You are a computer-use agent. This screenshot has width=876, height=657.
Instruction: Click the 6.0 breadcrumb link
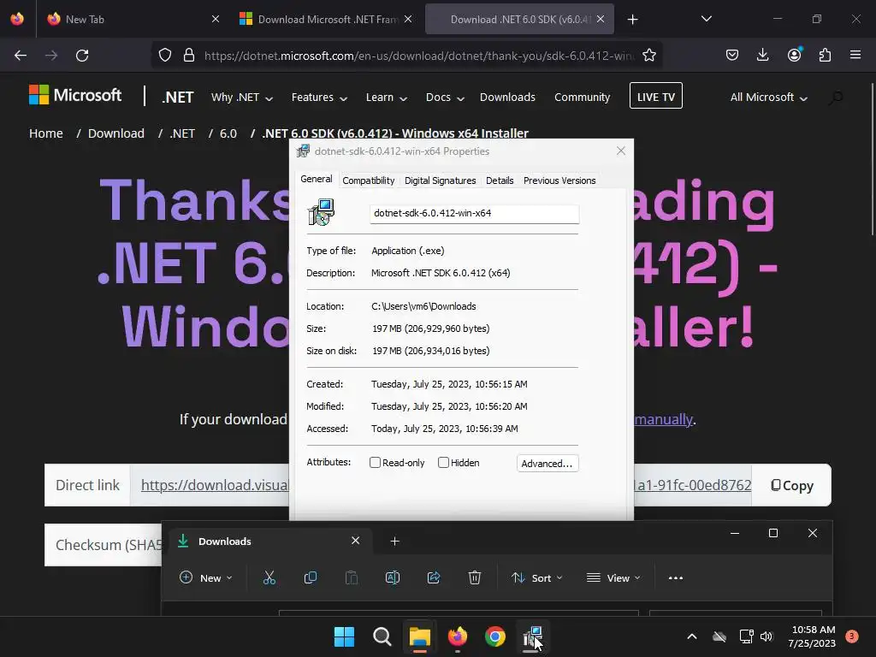tap(228, 133)
